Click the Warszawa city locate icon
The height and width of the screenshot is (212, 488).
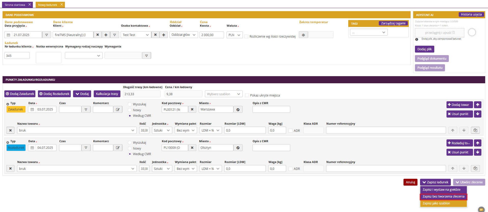(238, 109)
